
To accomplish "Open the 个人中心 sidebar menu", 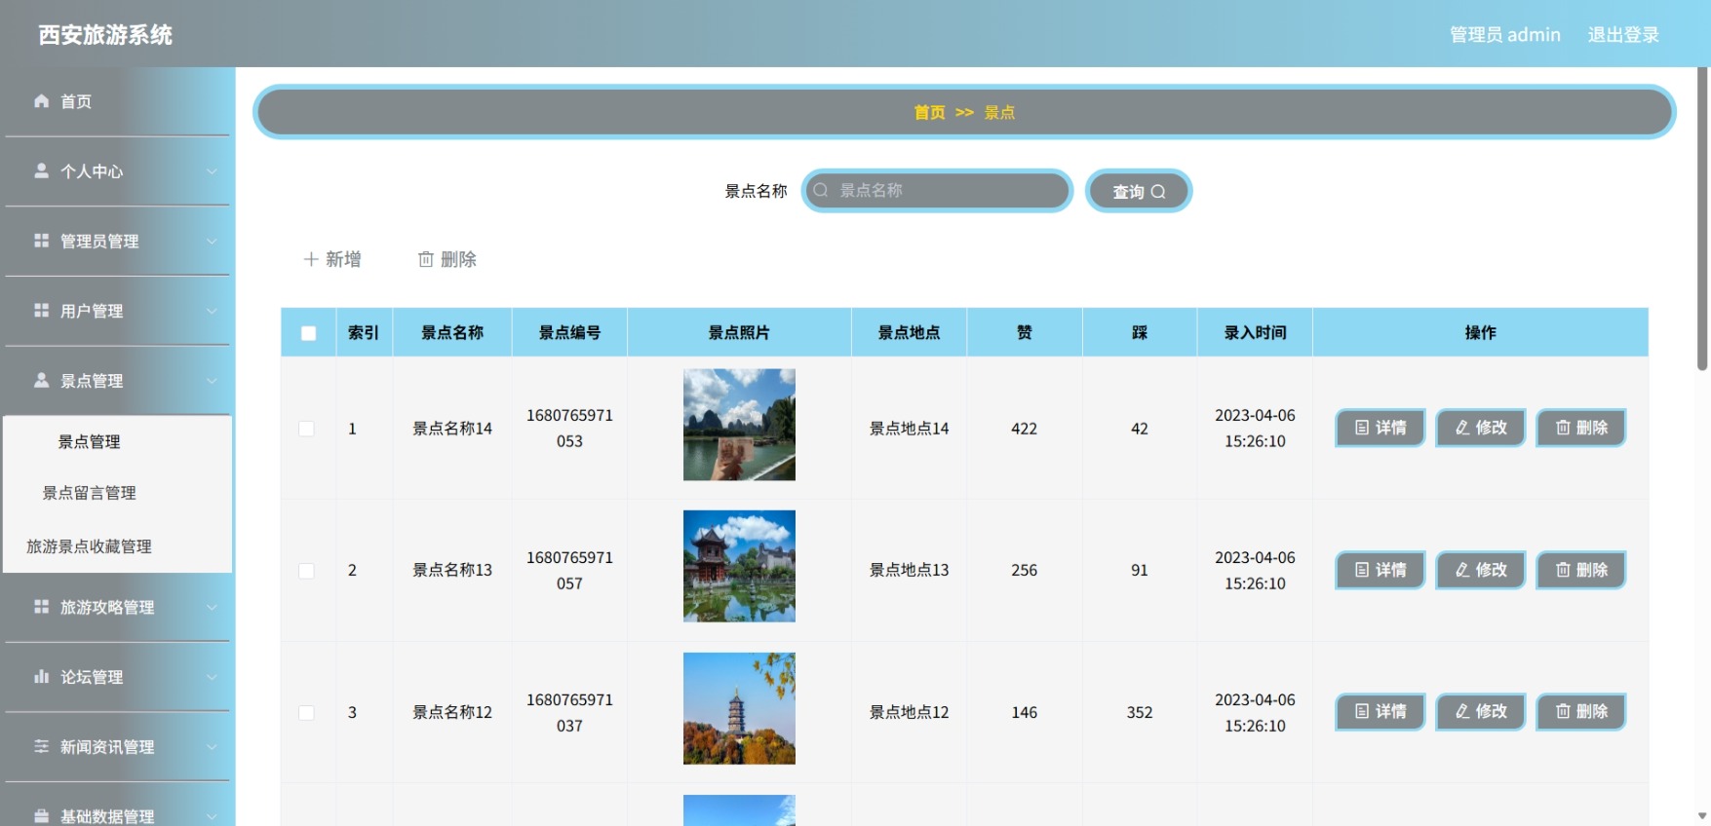I will (x=118, y=171).
